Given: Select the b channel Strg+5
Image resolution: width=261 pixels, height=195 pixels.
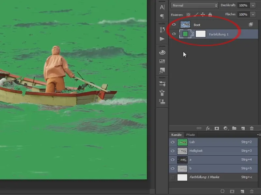Looking at the screenshot, I should (213, 168).
